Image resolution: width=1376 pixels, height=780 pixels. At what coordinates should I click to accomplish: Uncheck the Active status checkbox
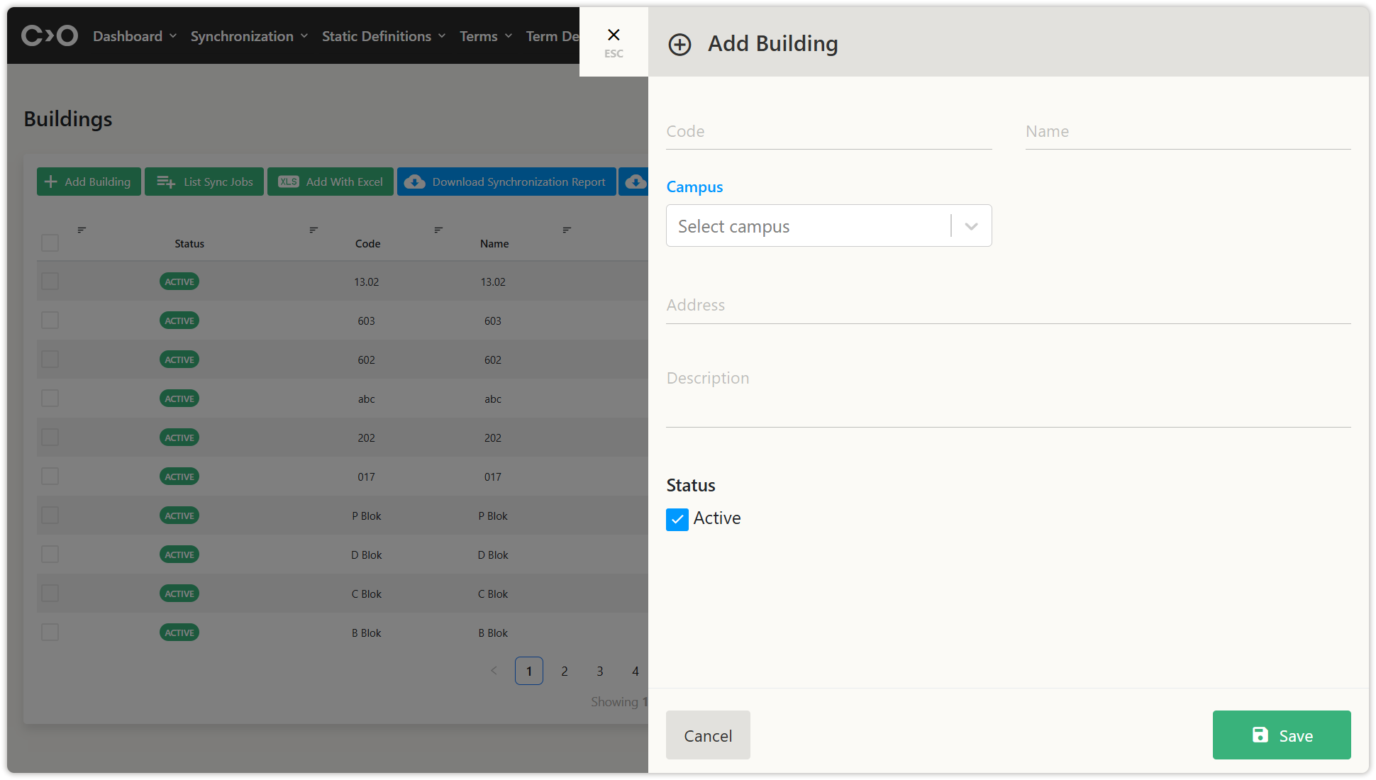pos(677,520)
